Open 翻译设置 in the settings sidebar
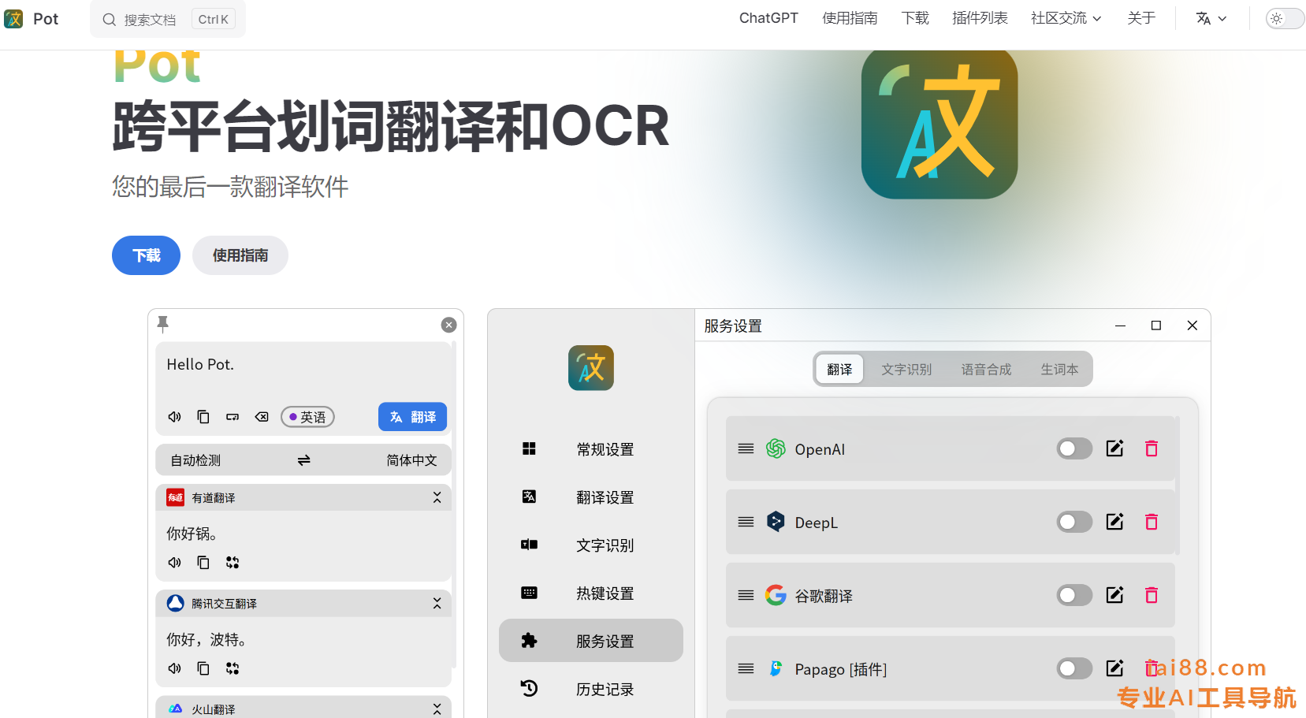 tap(591, 497)
